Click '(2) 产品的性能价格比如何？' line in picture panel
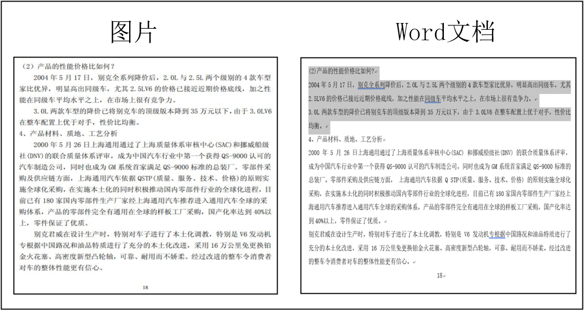This screenshot has height=311, width=584. coord(68,67)
